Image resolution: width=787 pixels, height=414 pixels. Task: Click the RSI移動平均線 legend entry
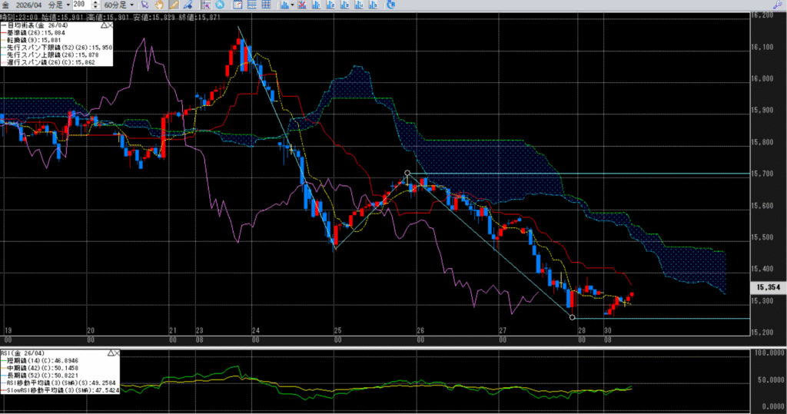(60, 383)
